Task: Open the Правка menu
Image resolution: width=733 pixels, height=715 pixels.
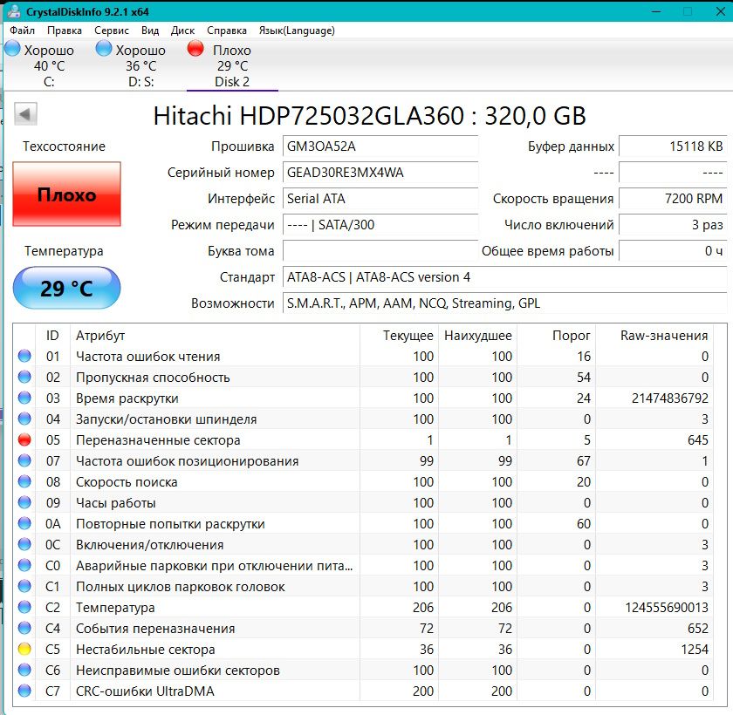Action: [x=65, y=31]
